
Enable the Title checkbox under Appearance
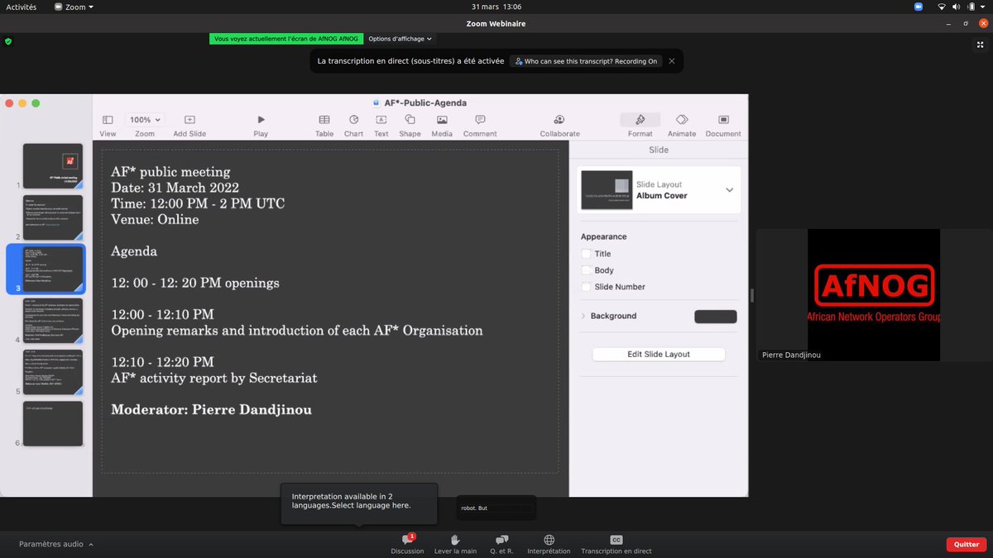[587, 254]
